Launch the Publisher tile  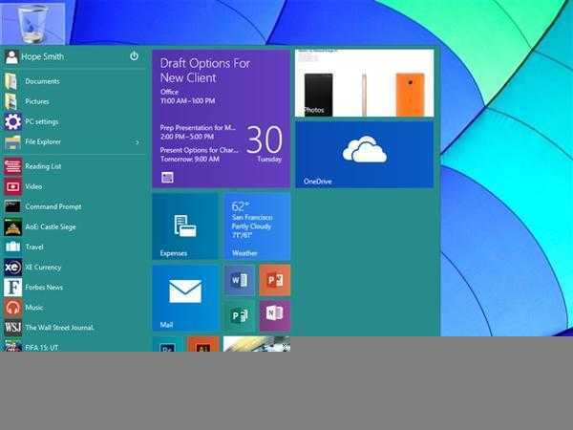240,315
